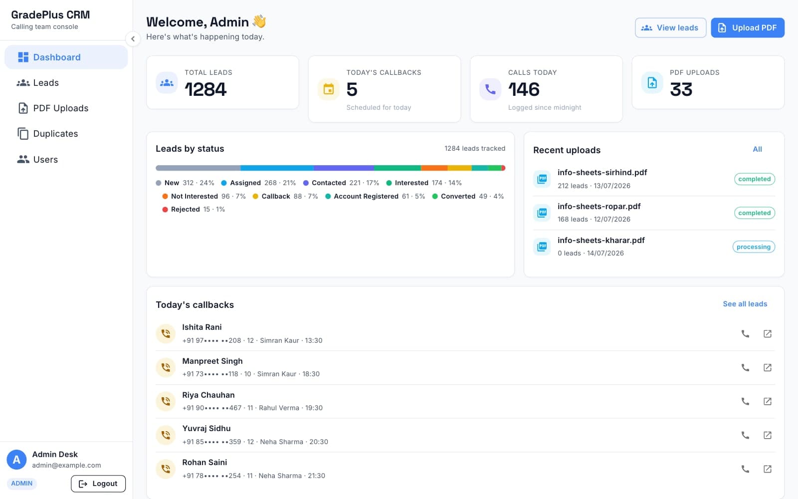
Task: Open the See all leads link
Action: click(x=745, y=304)
